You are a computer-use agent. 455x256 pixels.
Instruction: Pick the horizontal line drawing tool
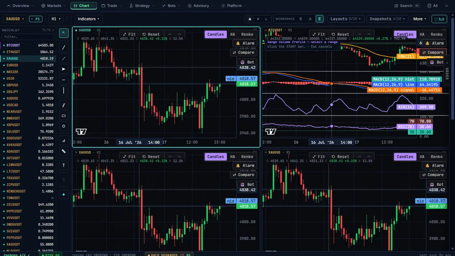[64, 80]
